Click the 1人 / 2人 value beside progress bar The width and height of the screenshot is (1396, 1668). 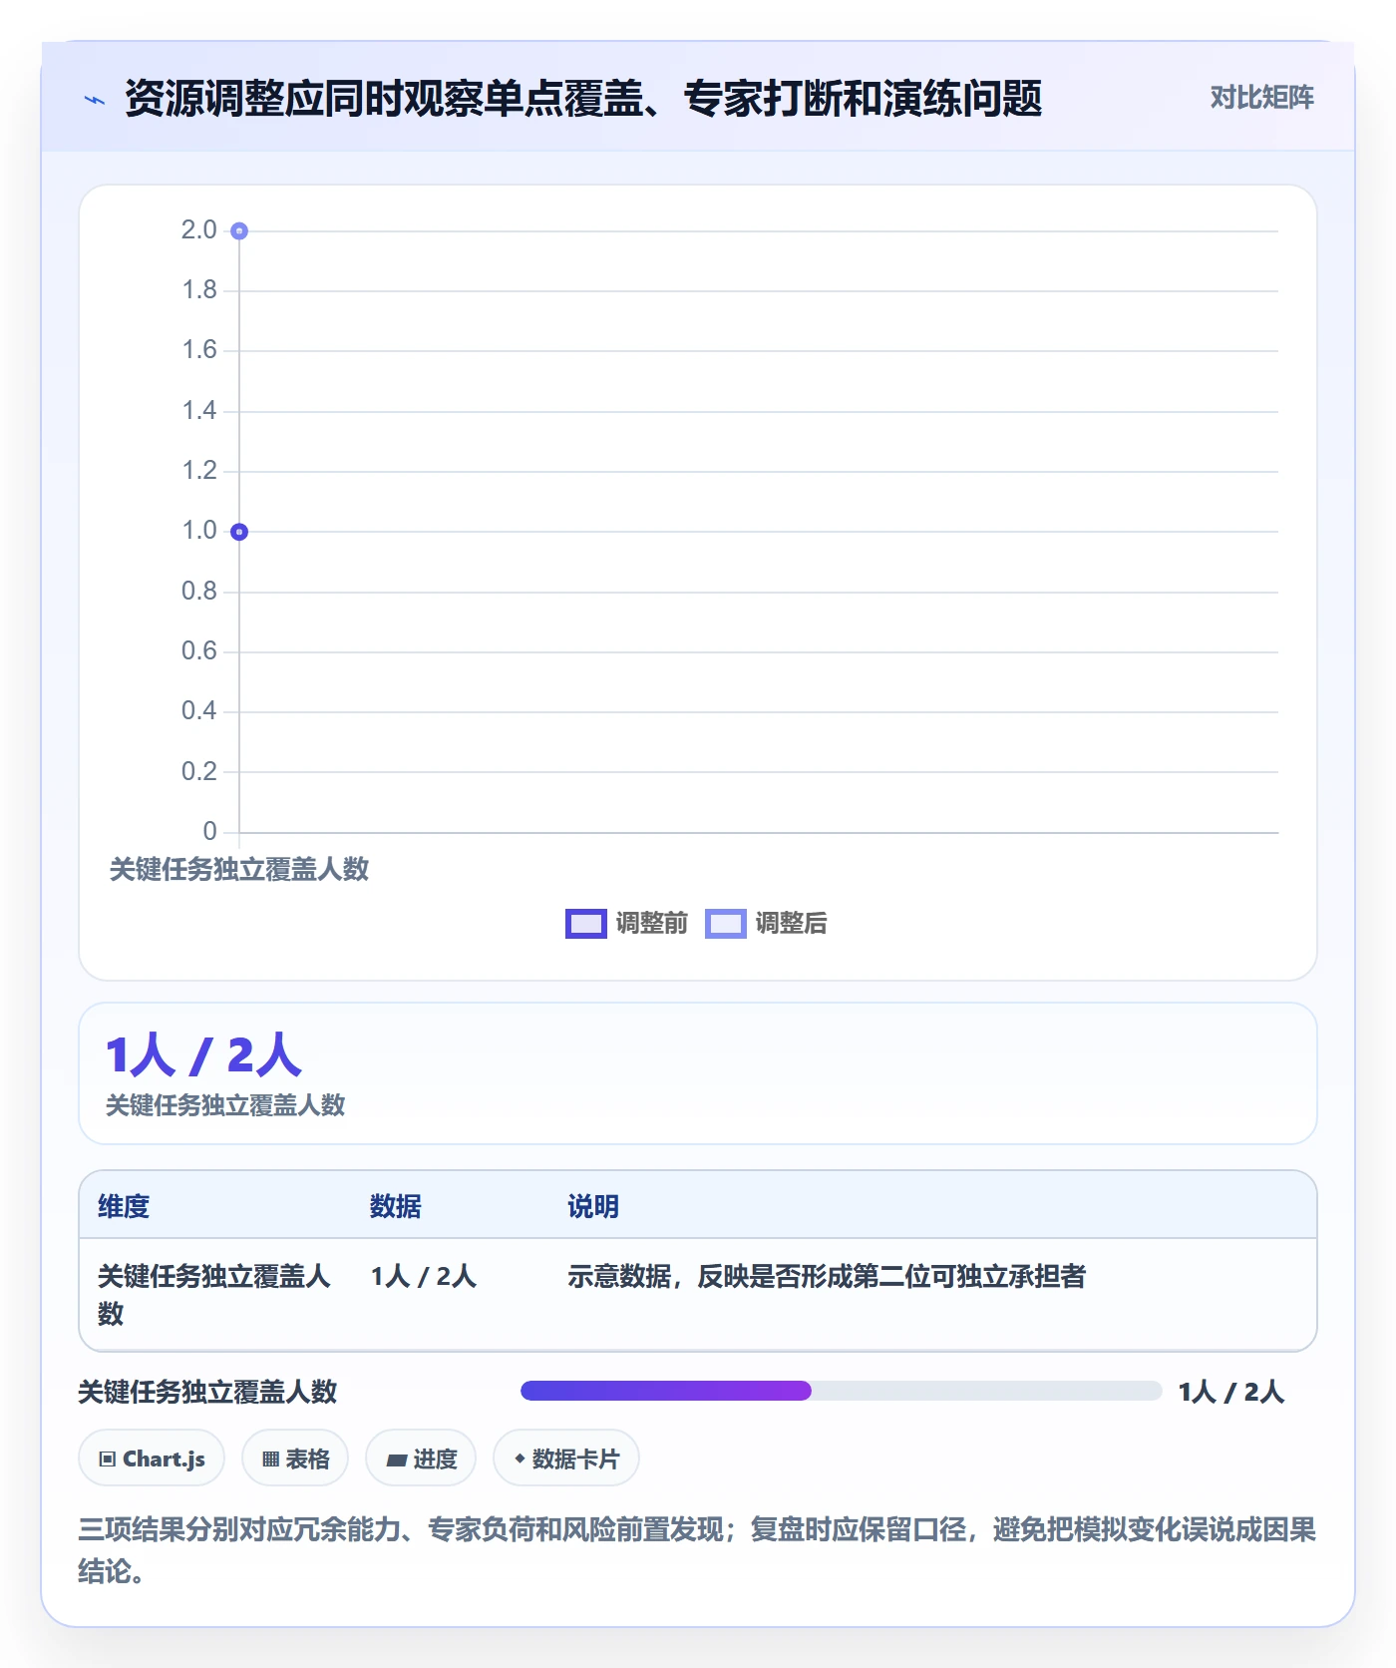click(1231, 1392)
